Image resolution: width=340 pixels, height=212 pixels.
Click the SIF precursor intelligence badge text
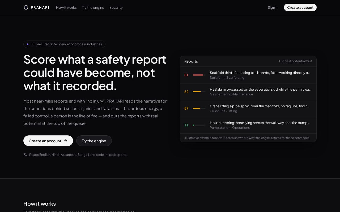tap(66, 44)
